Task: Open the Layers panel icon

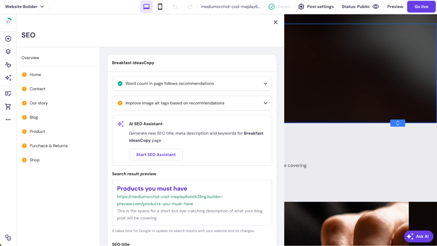Action: pos(8,51)
